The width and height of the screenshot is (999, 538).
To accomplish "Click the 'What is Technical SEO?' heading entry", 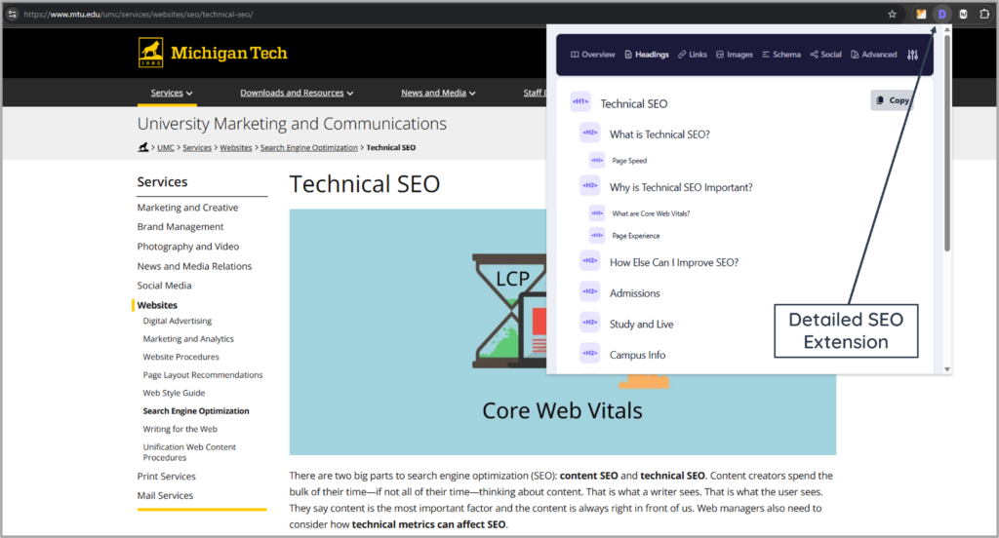I will (x=659, y=134).
